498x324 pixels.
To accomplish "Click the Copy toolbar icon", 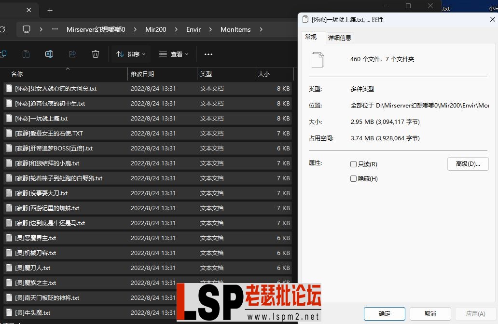I will (3, 54).
